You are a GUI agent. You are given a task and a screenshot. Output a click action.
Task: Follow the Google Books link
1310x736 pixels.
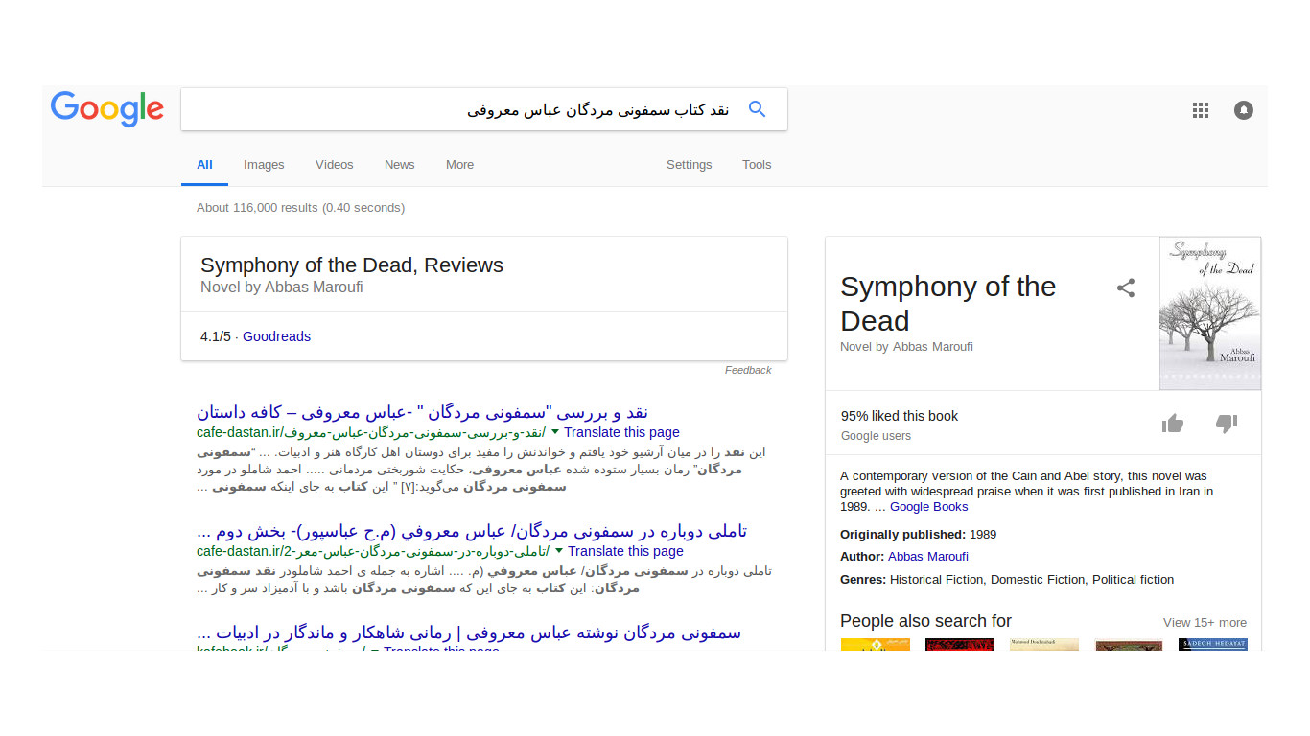[927, 506]
